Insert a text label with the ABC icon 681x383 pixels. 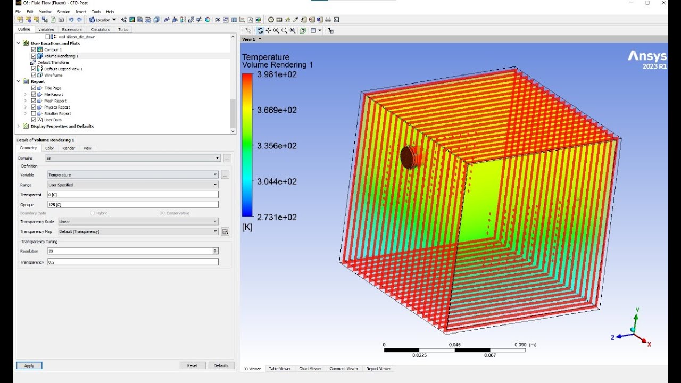[x=167, y=20]
